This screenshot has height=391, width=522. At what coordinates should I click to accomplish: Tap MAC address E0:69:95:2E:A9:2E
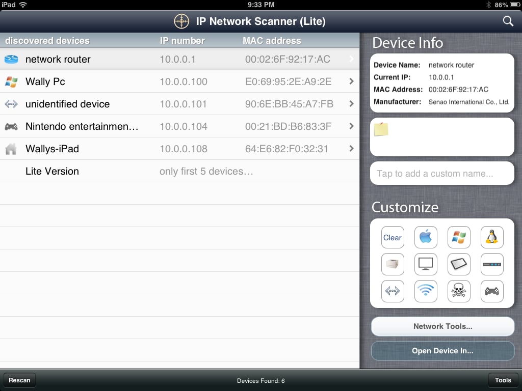pyautogui.click(x=289, y=82)
